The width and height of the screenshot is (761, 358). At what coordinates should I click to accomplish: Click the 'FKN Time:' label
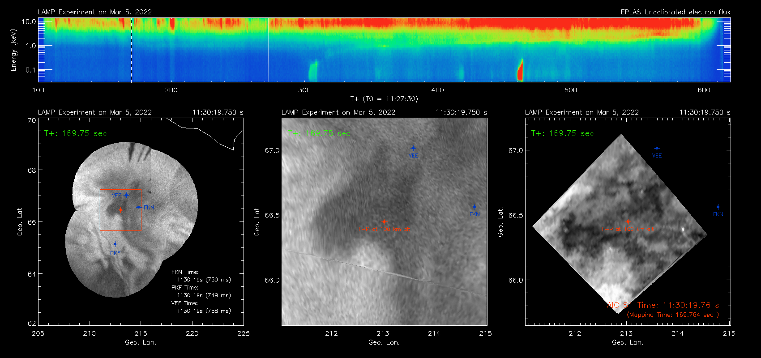[x=185, y=272]
